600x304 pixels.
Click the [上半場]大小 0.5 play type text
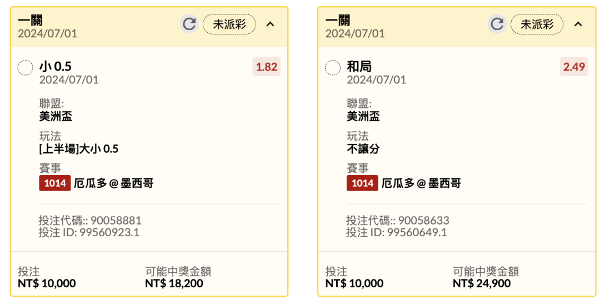click(x=79, y=149)
